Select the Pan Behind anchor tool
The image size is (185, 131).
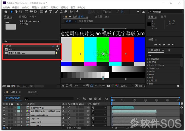[x=36, y=12]
